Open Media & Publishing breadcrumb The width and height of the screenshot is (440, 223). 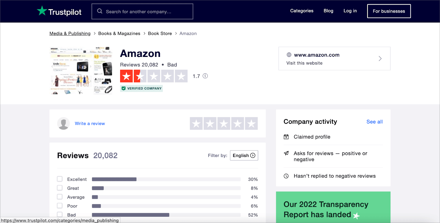click(70, 33)
